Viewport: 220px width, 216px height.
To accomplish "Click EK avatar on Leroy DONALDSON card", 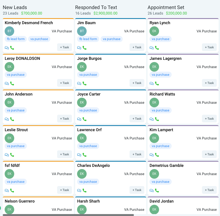I will click(x=9, y=67).
